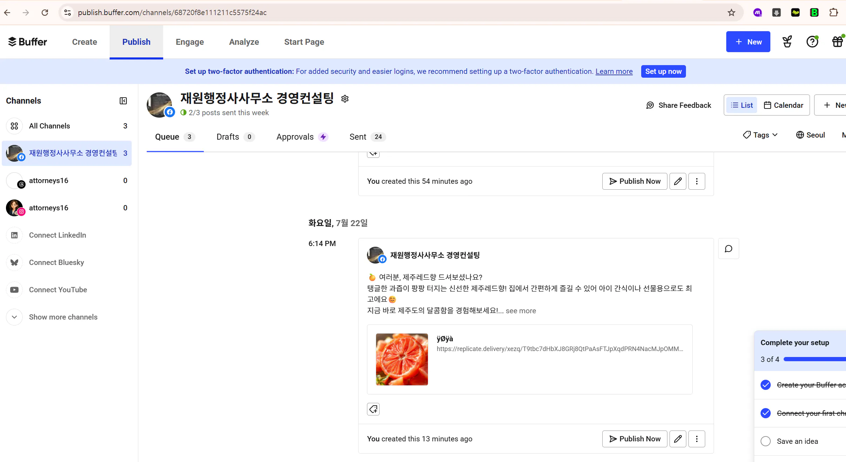Open the Analyze section

pyautogui.click(x=244, y=42)
